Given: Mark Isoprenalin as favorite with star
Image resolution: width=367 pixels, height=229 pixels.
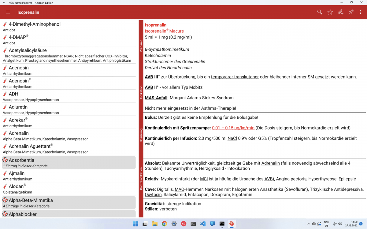Looking at the screenshot, I should pyautogui.click(x=330, y=12).
